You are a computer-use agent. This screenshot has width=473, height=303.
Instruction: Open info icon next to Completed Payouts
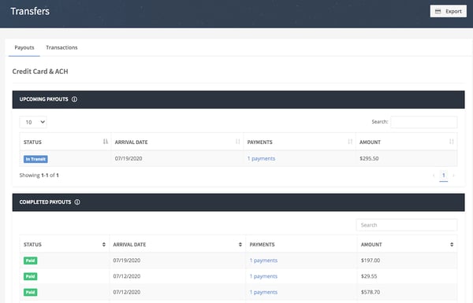[x=77, y=202]
